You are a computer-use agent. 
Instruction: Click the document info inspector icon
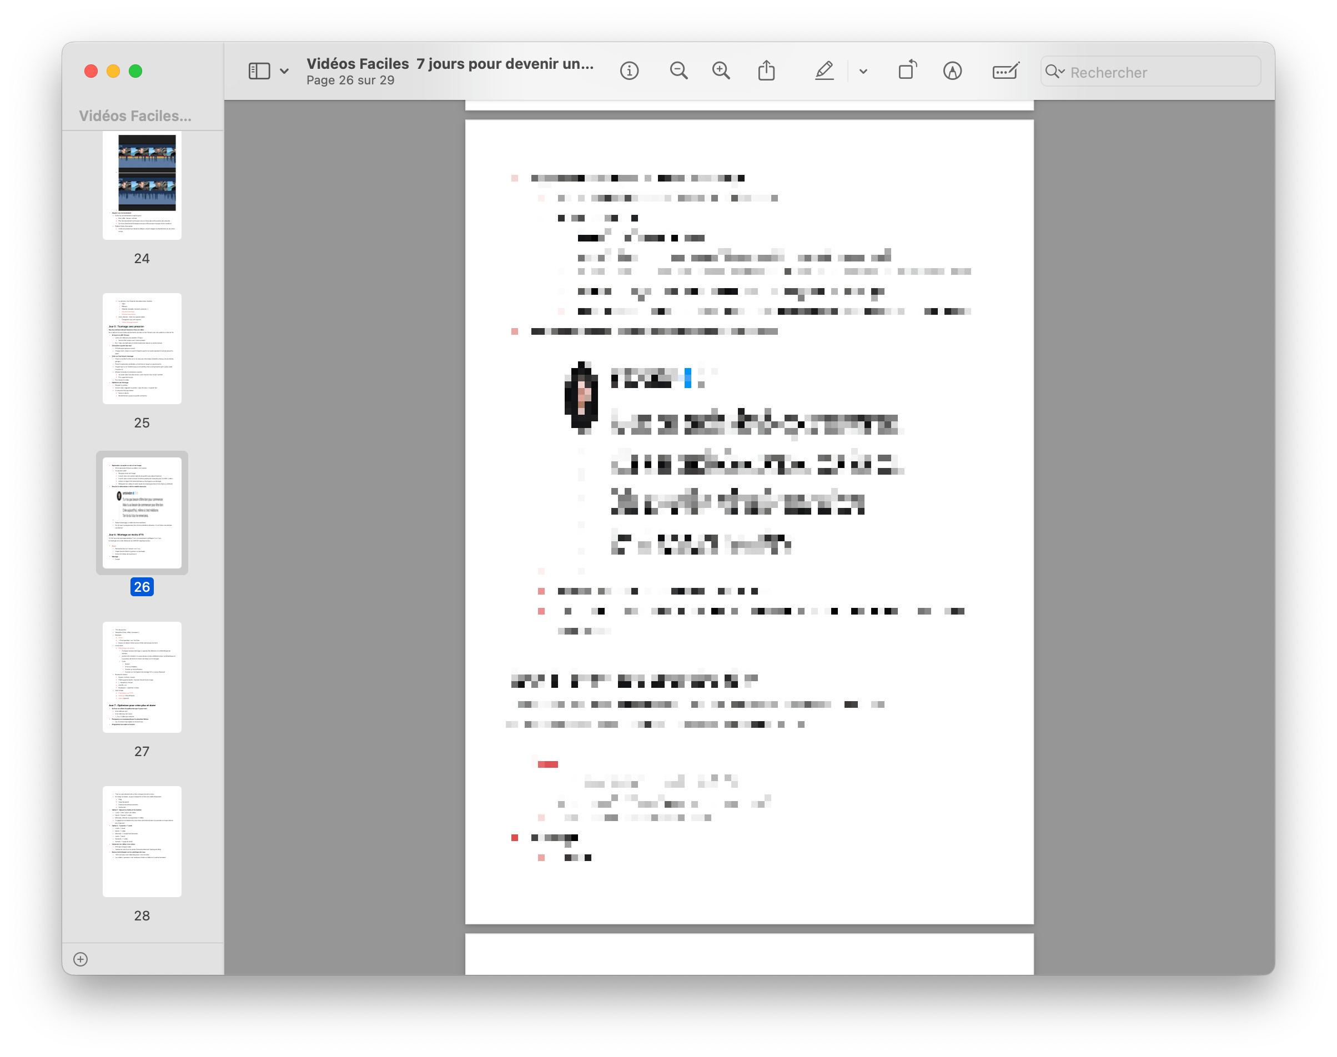point(629,71)
